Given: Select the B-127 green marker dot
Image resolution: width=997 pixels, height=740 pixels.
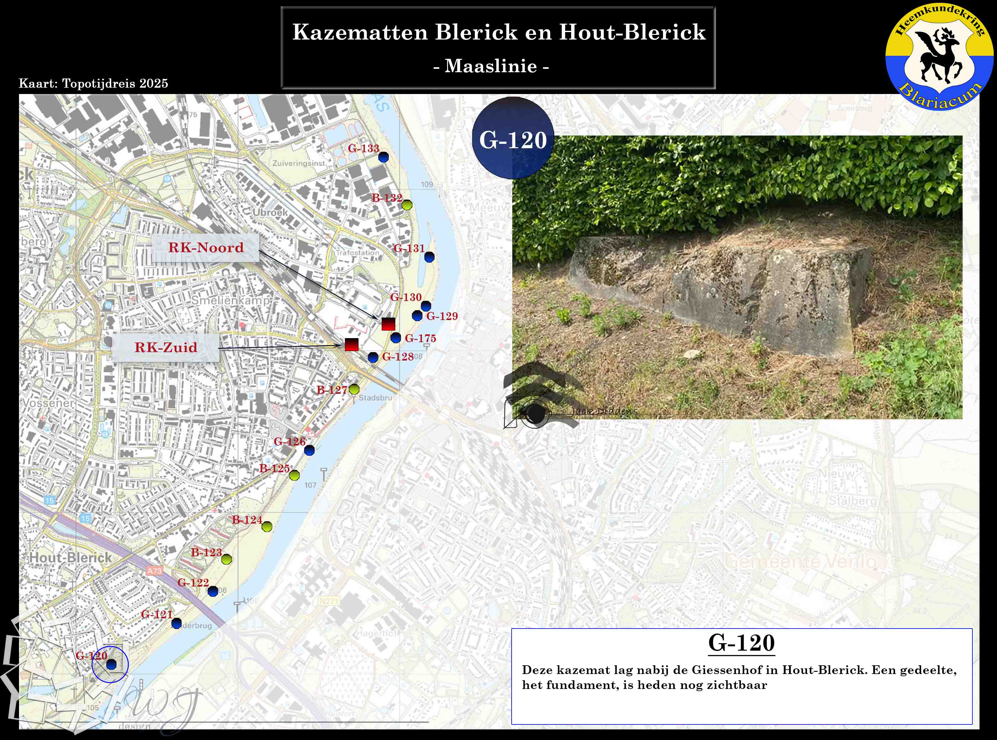Looking at the screenshot, I should [354, 389].
